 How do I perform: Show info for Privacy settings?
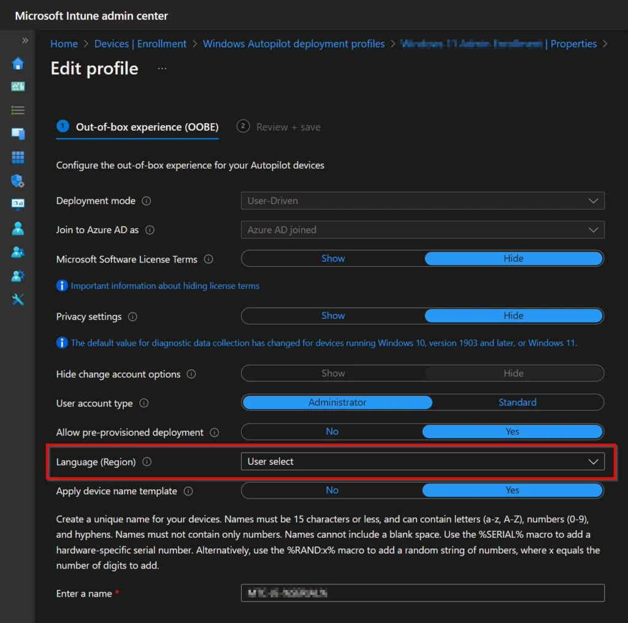point(132,316)
